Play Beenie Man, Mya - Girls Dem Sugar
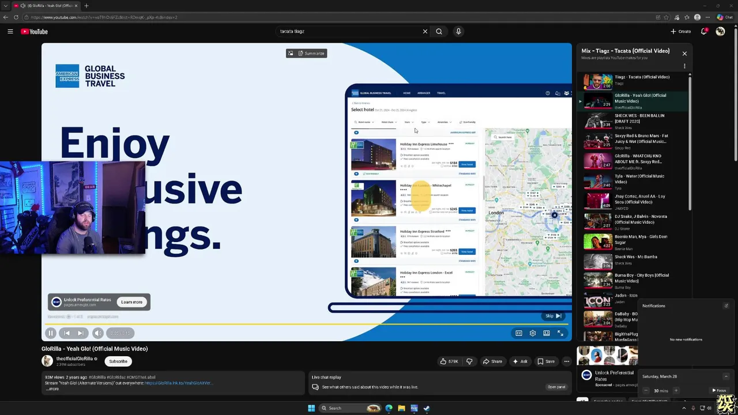The height and width of the screenshot is (415, 738). [x=633, y=242]
